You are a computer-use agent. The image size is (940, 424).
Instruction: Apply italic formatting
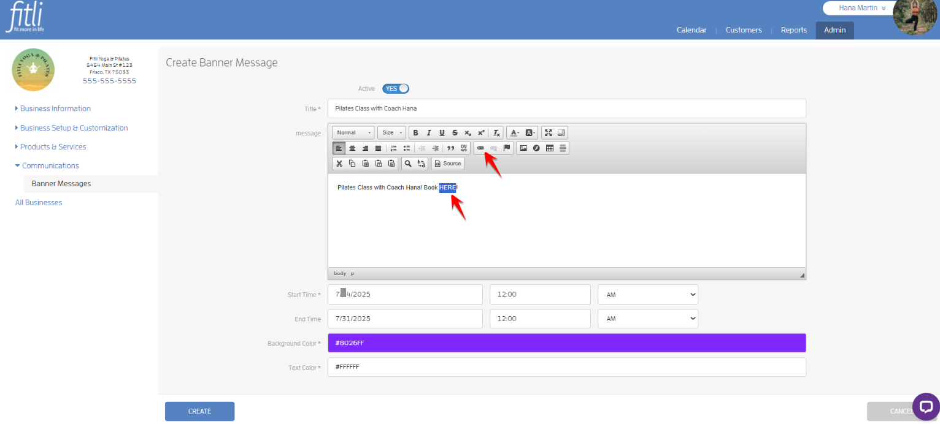tap(428, 132)
